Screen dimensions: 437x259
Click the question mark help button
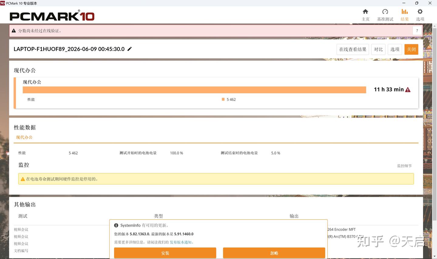pyautogui.click(x=417, y=31)
